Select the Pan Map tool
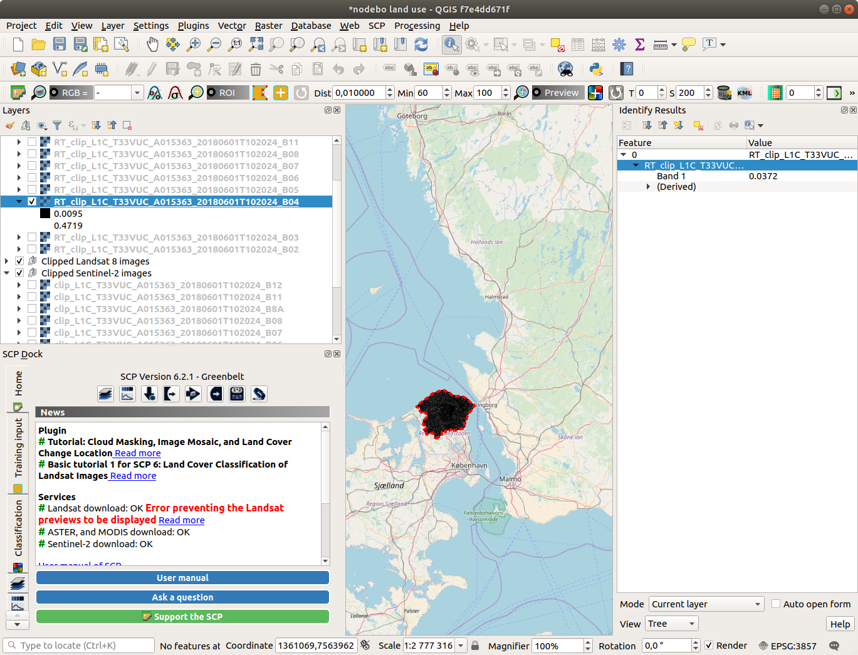The width and height of the screenshot is (858, 655). [152, 44]
